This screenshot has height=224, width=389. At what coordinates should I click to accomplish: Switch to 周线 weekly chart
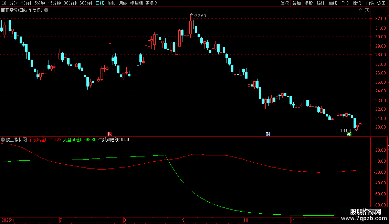click(112, 3)
